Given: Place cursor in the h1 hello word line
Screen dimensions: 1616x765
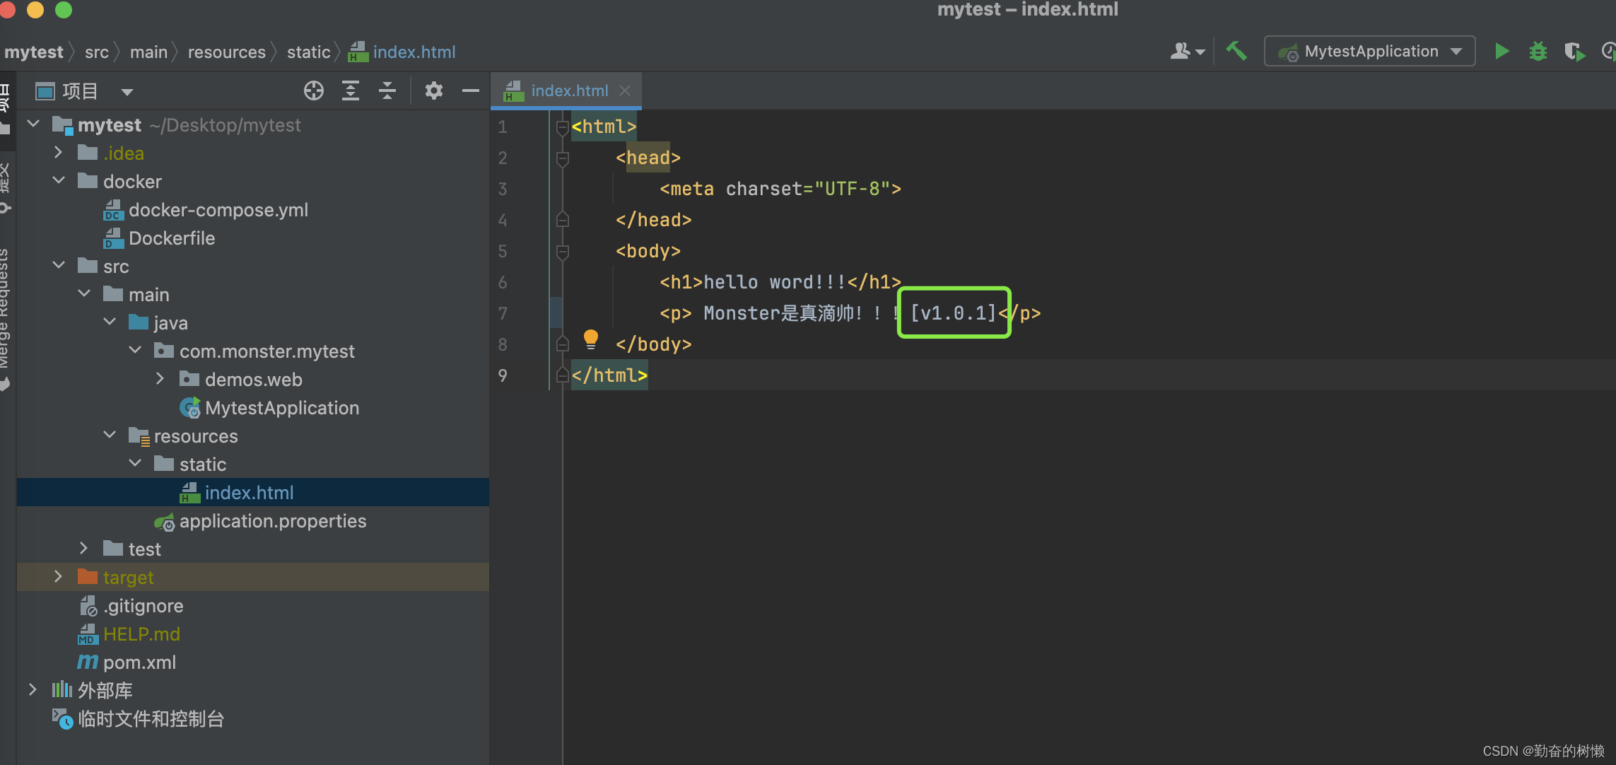Looking at the screenshot, I should point(780,282).
